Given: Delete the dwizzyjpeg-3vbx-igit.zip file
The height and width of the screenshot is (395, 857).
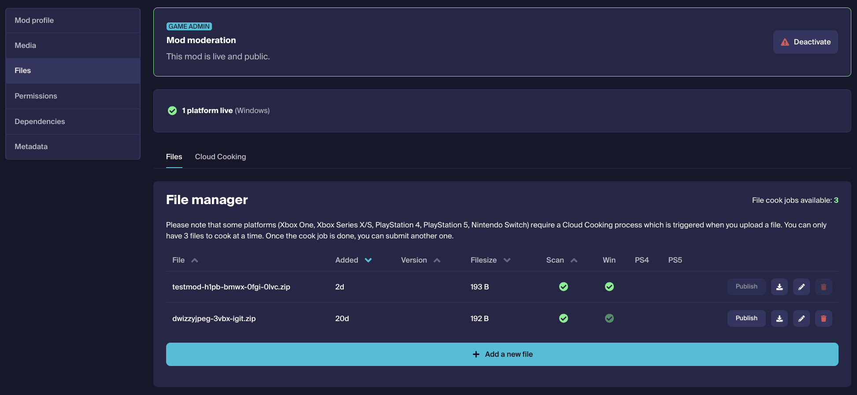Looking at the screenshot, I should 824,318.
